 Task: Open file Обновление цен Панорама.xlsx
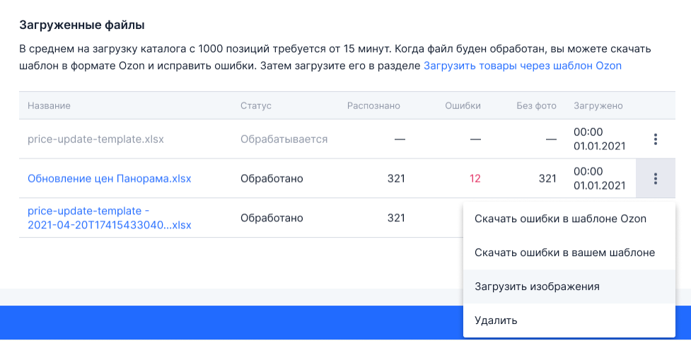click(110, 179)
